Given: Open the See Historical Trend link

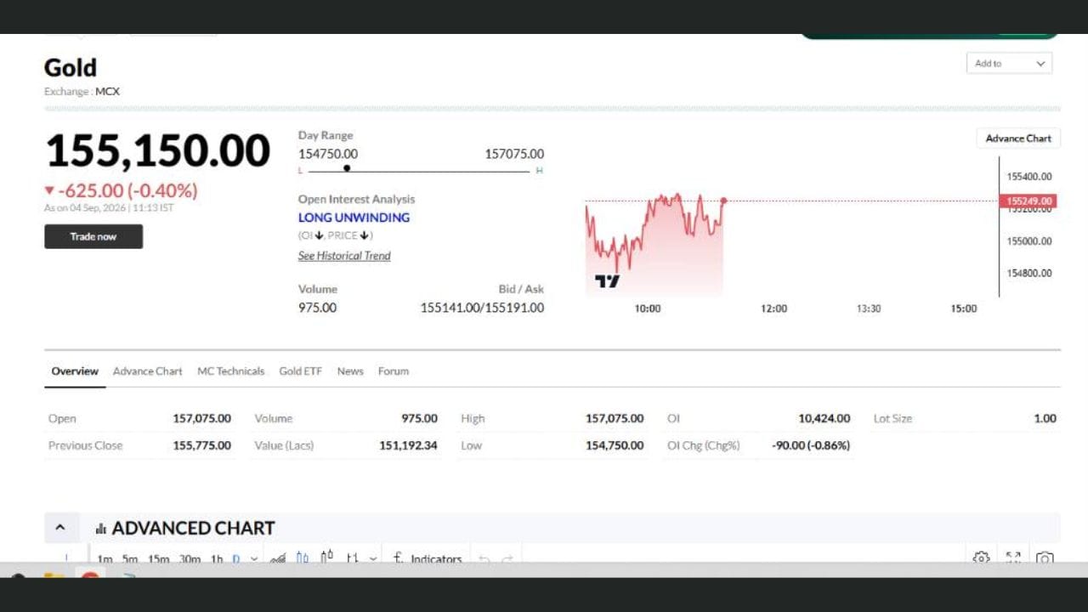Looking at the screenshot, I should click(x=344, y=256).
